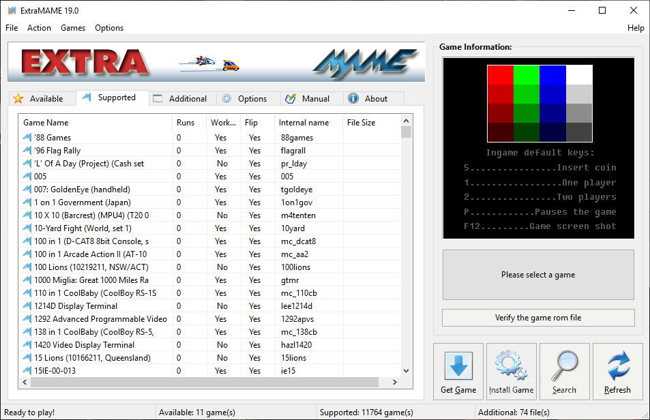Click the star icon on Available tab
The image size is (650, 420).
pyautogui.click(x=18, y=99)
